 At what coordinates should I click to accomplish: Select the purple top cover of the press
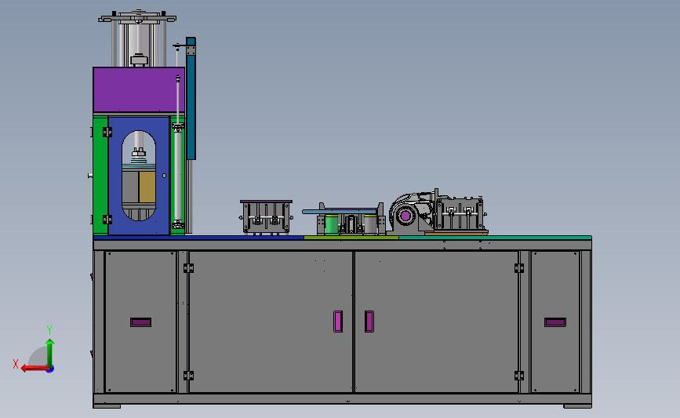(x=139, y=89)
